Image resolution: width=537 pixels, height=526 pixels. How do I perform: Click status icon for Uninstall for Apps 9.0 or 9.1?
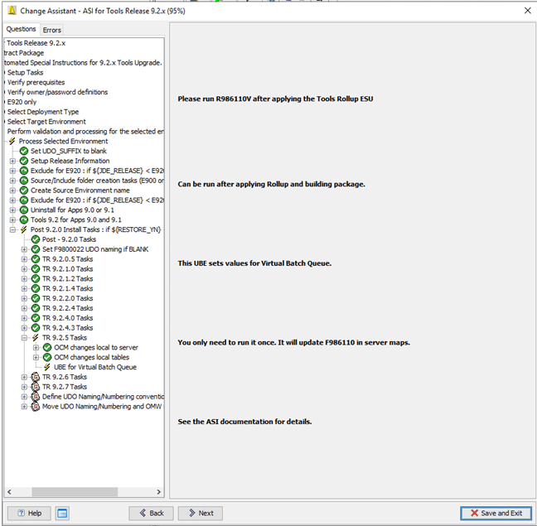pos(24,210)
